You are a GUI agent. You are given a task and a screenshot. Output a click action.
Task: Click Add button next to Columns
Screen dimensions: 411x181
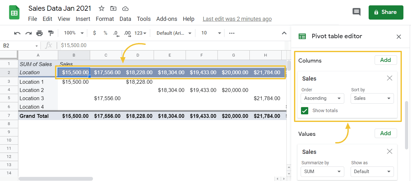[385, 60]
